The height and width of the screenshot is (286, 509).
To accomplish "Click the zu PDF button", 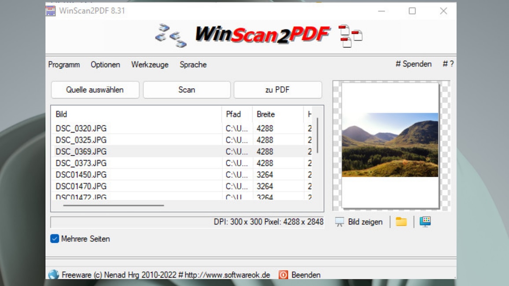I will tap(277, 90).
